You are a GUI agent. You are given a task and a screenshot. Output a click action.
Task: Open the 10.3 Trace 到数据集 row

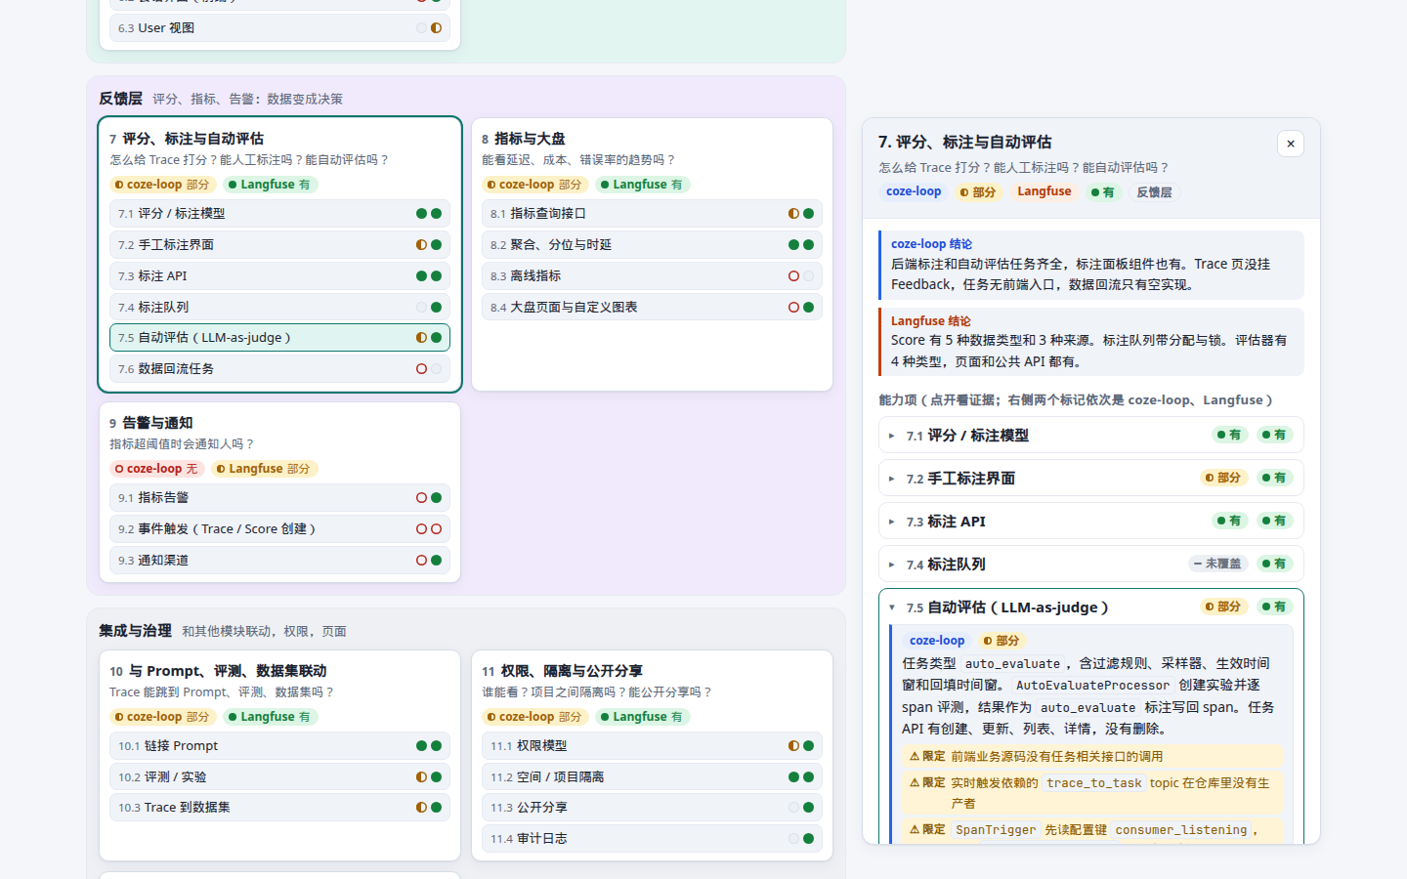pos(279,808)
